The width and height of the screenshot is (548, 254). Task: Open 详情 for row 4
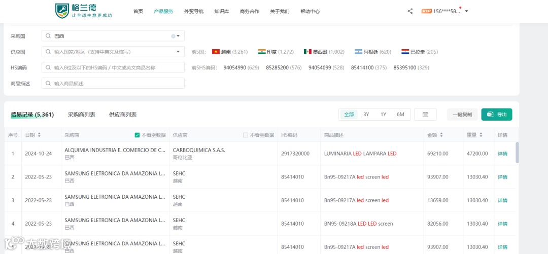(x=502, y=224)
